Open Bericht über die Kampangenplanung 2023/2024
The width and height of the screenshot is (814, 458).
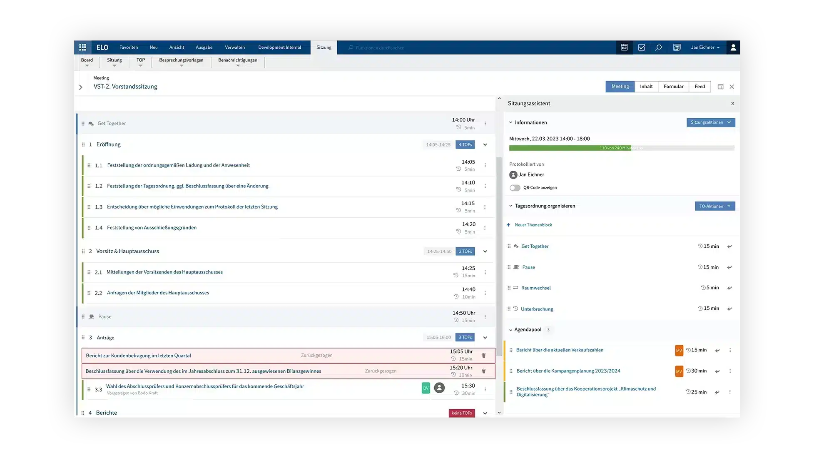[568, 371]
